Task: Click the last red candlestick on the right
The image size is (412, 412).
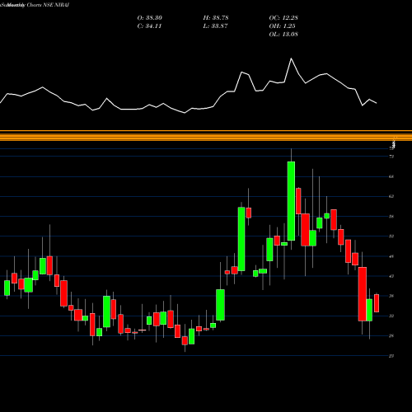Action: coord(377,303)
